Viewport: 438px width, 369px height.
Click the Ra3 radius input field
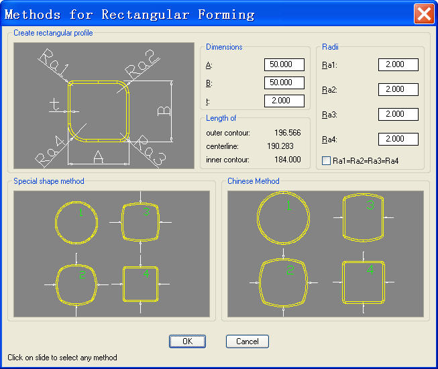coord(398,114)
